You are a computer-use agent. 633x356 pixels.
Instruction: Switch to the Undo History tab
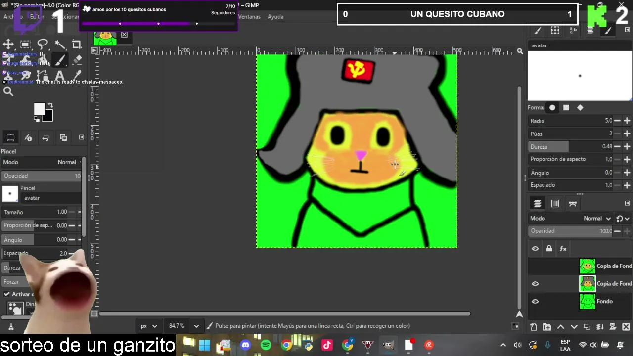pos(45,138)
